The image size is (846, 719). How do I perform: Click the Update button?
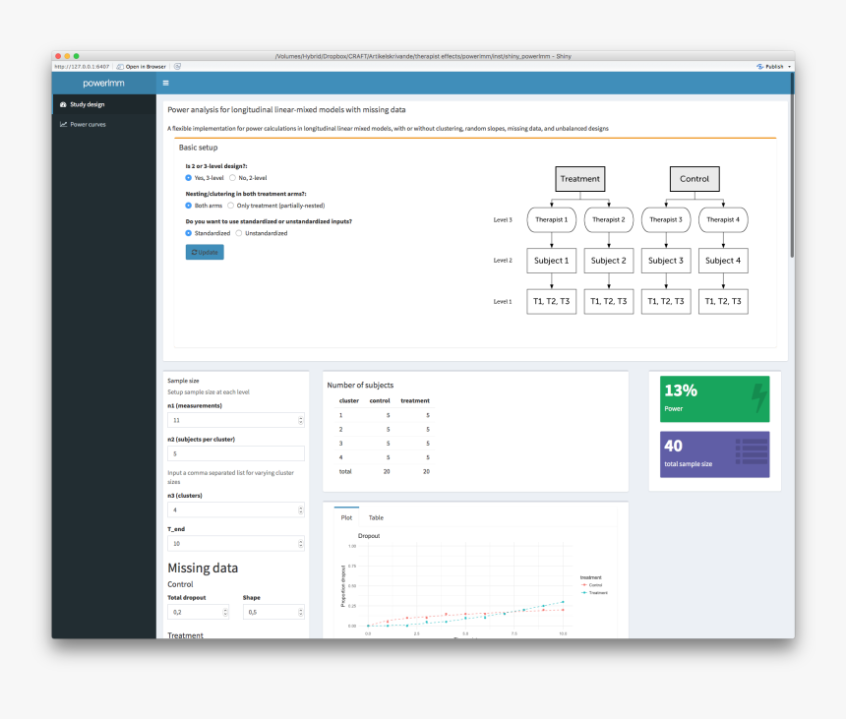tap(205, 252)
